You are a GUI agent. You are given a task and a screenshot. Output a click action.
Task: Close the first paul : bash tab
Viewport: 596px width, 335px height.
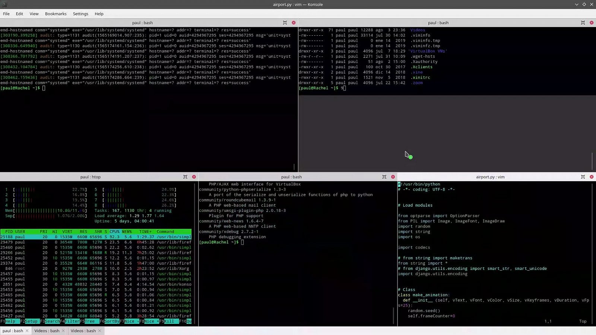pos(27,331)
